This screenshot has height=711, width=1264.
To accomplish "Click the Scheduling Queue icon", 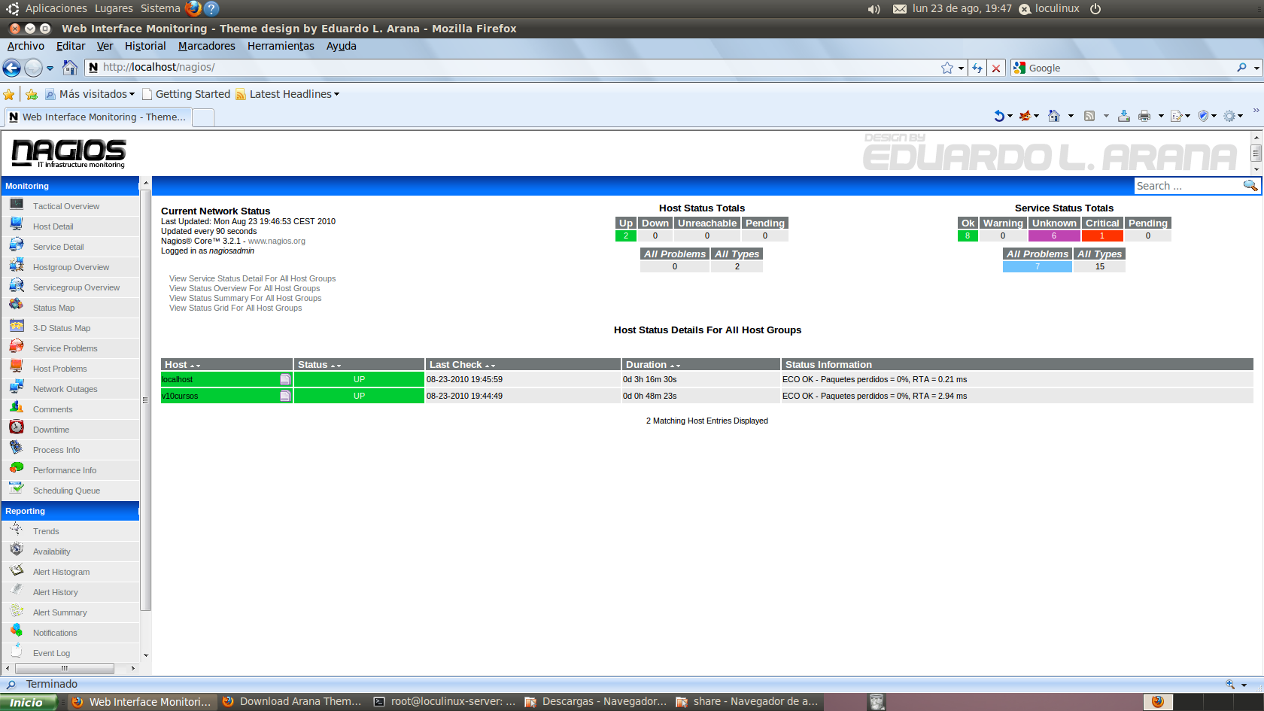I will 17,489.
